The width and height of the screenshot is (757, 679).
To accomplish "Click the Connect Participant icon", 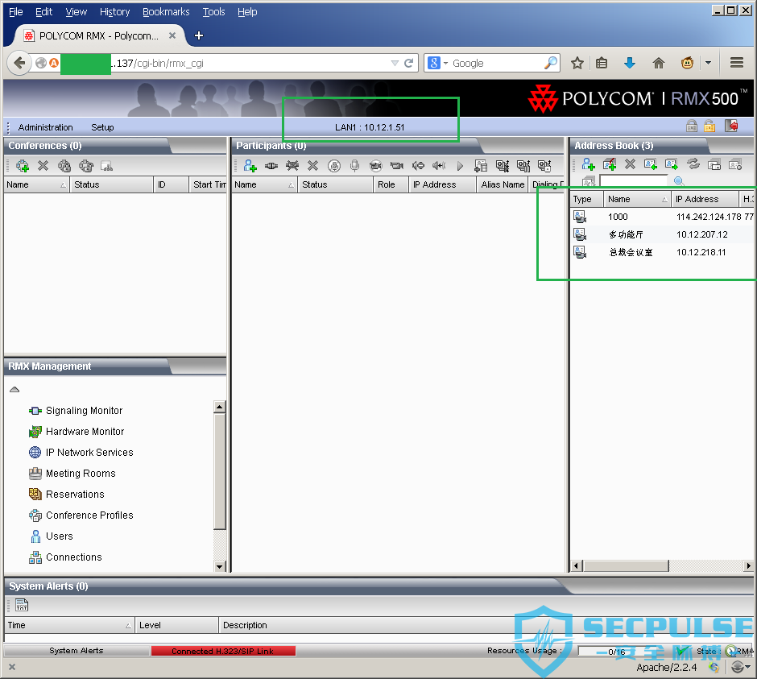I will point(271,166).
